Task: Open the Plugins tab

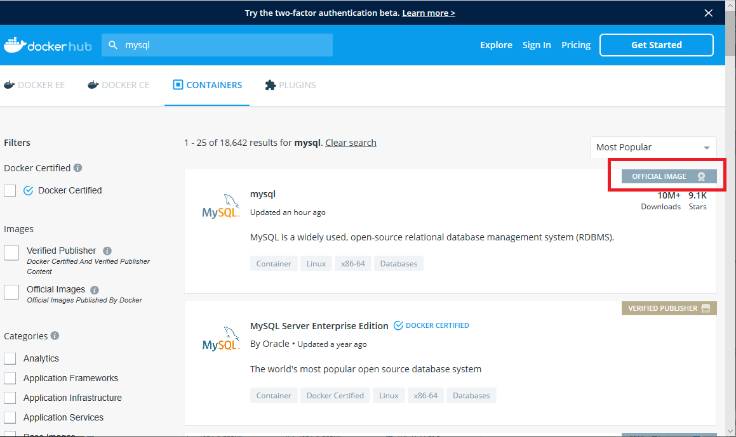Action: (x=290, y=85)
